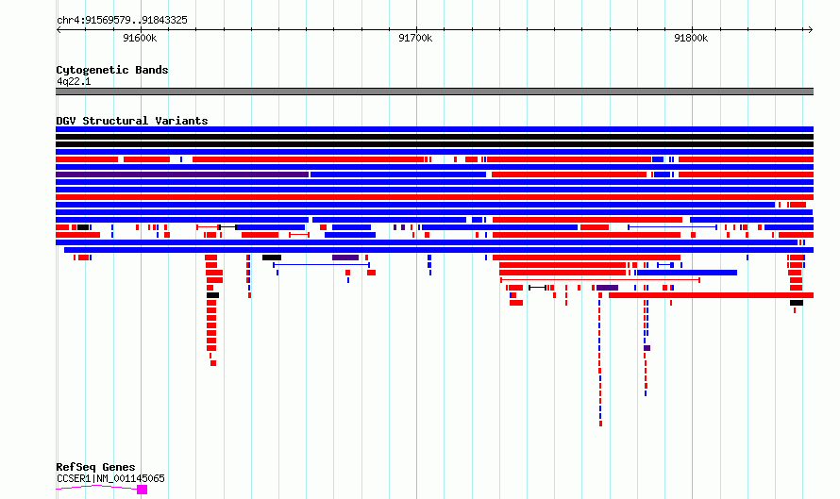
Task: Click the thin blue variant line with end caps in the middle
Action: [322, 264]
